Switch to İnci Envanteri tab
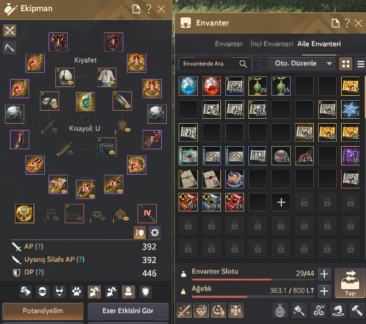Screen dimensions: 366x324 coord(271,44)
